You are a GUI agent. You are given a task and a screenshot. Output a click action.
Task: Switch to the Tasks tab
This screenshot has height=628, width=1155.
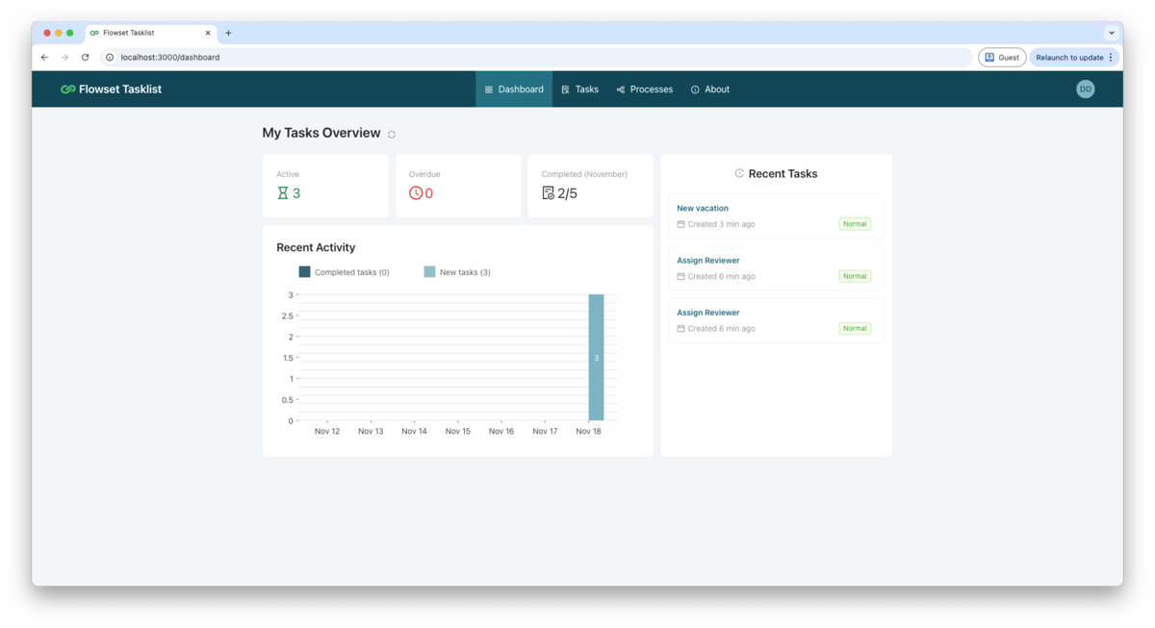tap(579, 89)
